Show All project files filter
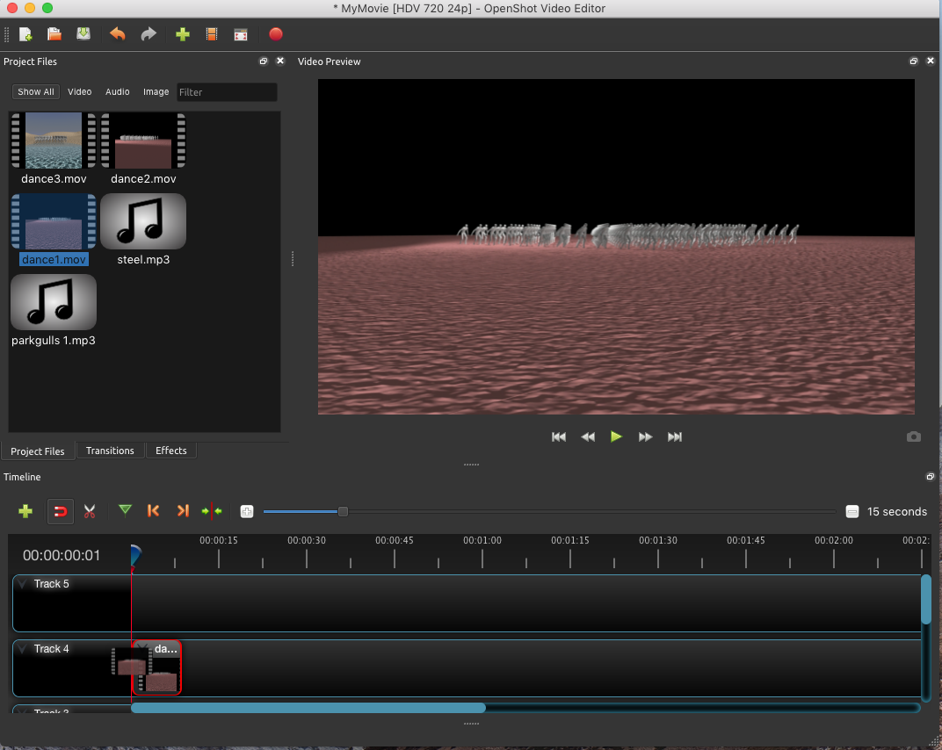 pos(36,92)
